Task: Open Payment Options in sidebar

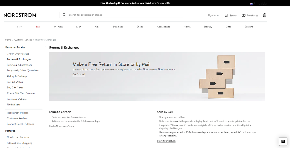Action: (17, 99)
